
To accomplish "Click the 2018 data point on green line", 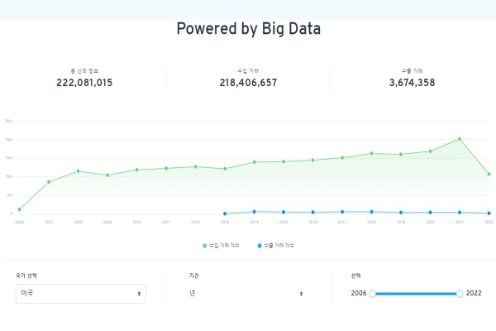I will (x=372, y=153).
